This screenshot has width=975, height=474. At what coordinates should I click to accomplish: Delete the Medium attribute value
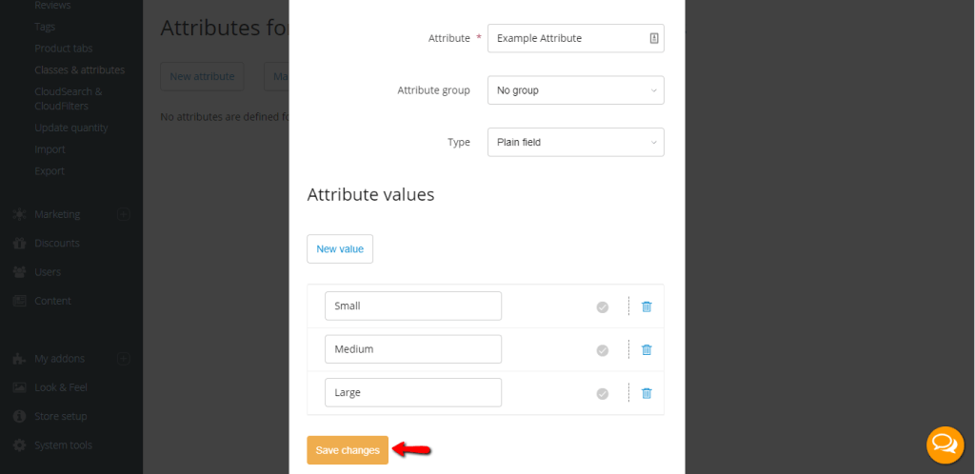(x=647, y=349)
